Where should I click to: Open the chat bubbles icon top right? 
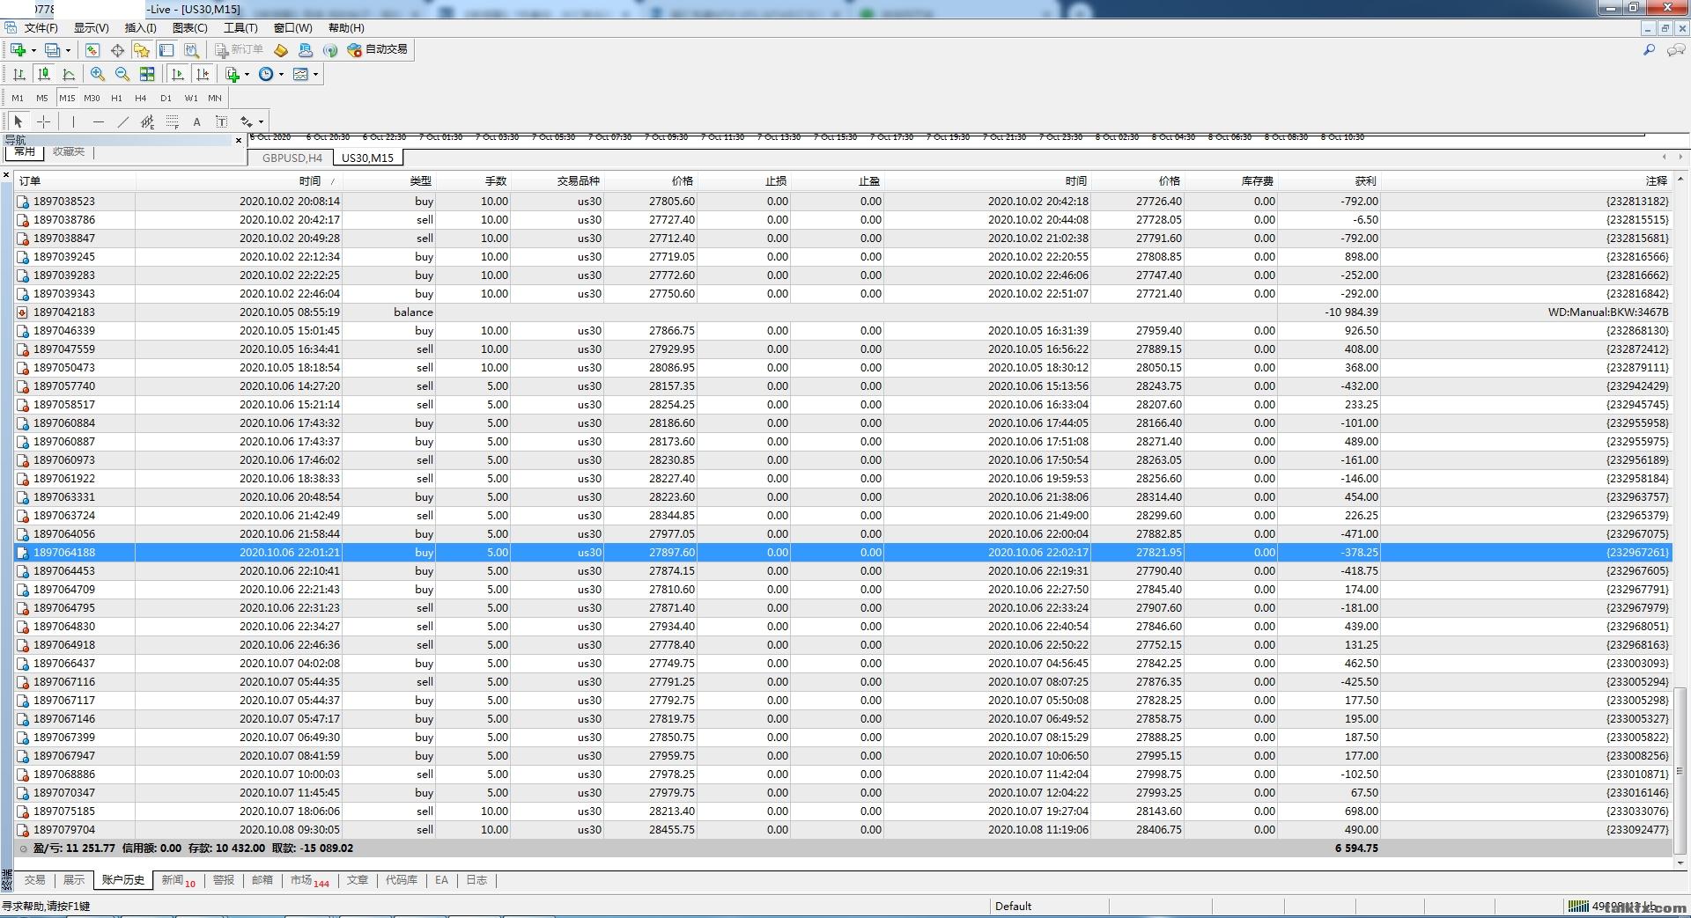1676,50
